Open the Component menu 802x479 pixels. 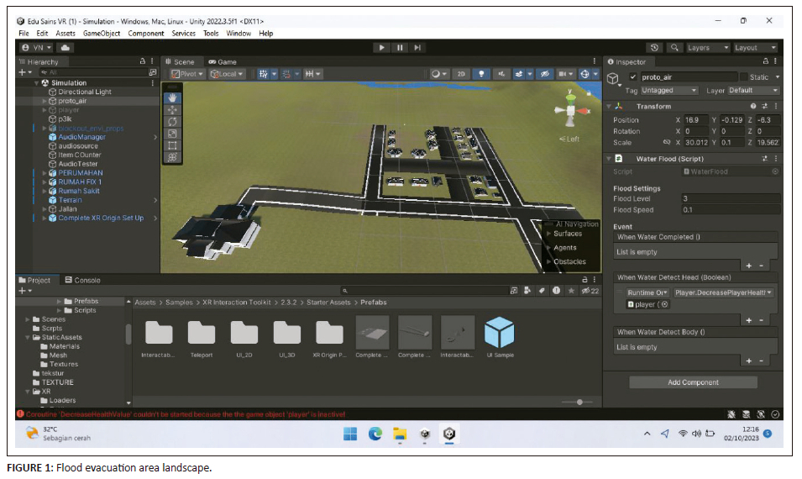(146, 34)
